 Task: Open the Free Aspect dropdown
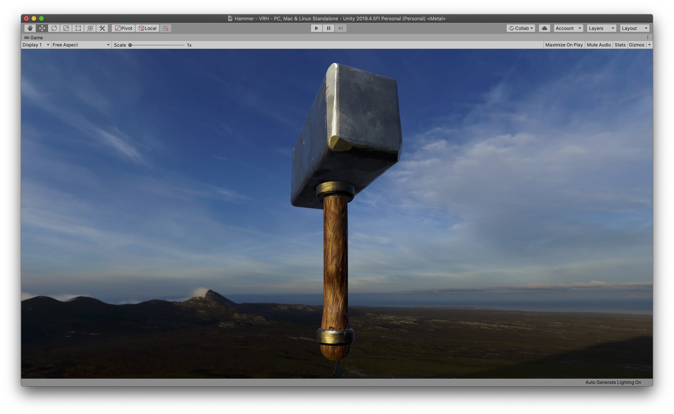[x=81, y=45]
